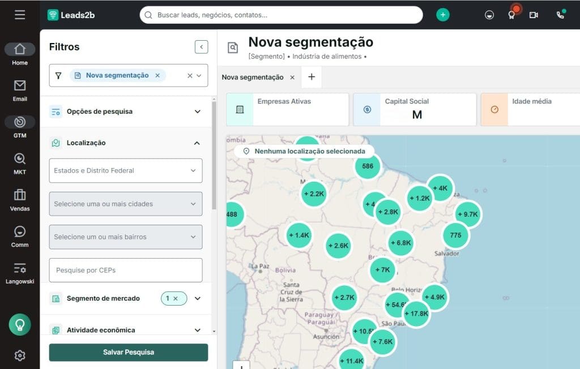Image resolution: width=580 pixels, height=369 pixels.
Task: Click the +4K map cluster
Action: 441,188
